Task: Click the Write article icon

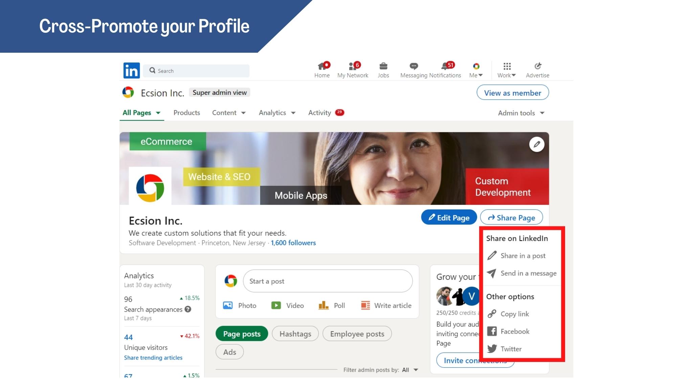Action: pyautogui.click(x=365, y=305)
